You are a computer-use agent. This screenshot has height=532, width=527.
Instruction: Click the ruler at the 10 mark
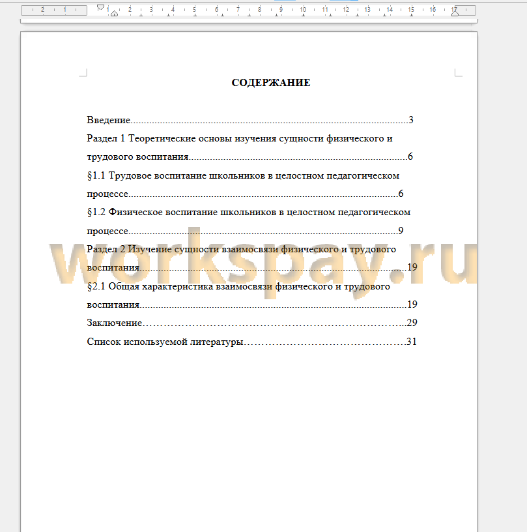(303, 10)
